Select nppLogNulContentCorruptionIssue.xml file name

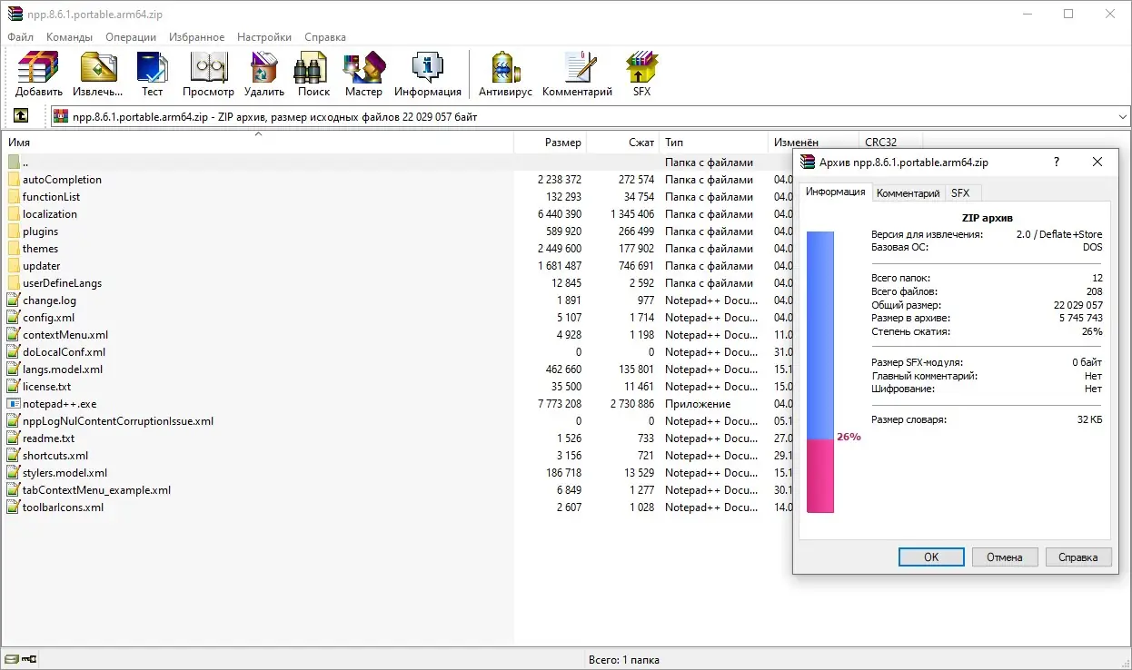click(x=118, y=421)
